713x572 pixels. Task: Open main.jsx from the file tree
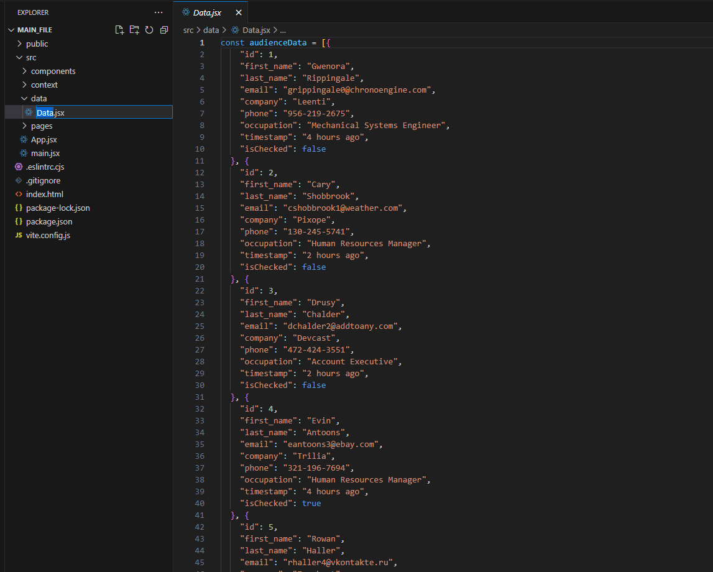tap(45, 153)
